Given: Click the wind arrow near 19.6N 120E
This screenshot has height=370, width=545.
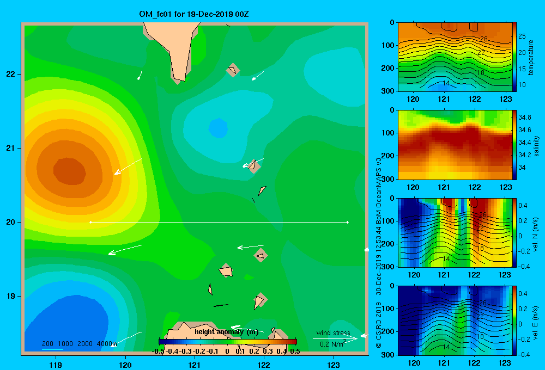Looking at the screenshot, I should 125,250.
